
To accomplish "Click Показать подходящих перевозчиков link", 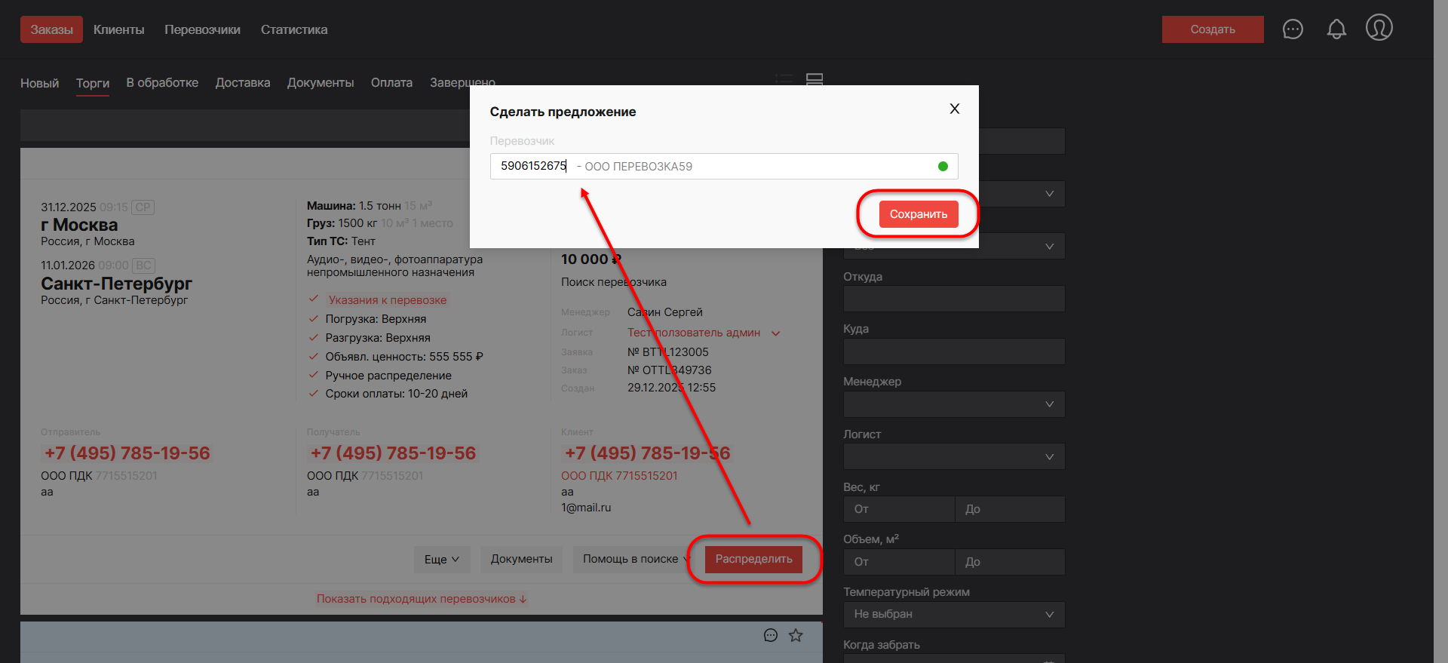I will 422,599.
